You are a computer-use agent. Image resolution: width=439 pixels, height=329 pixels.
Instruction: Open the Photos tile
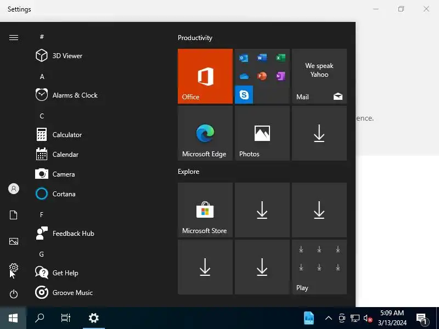tap(262, 133)
